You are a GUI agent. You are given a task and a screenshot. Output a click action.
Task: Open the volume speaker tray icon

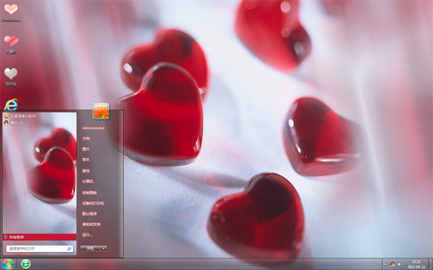[399, 264]
